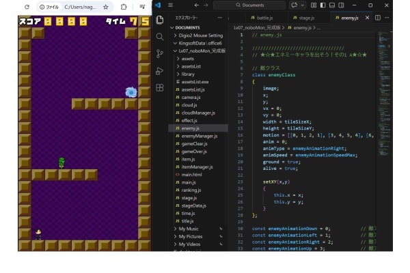Screen dimensions: 410x273
Task: Bookmark this page with the star icon
Action: (106, 7)
